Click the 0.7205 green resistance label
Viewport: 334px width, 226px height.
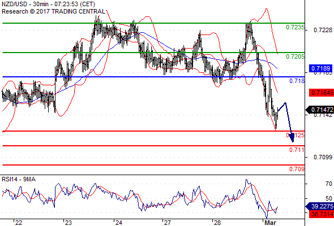pos(295,56)
